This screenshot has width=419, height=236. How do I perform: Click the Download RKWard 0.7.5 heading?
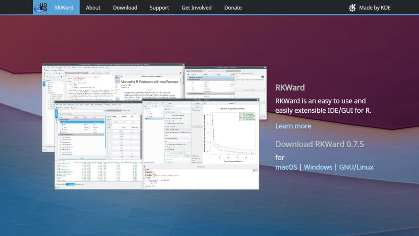(320, 144)
